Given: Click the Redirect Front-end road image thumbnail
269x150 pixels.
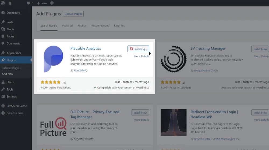Looking at the screenshot, I should coord(174,123).
